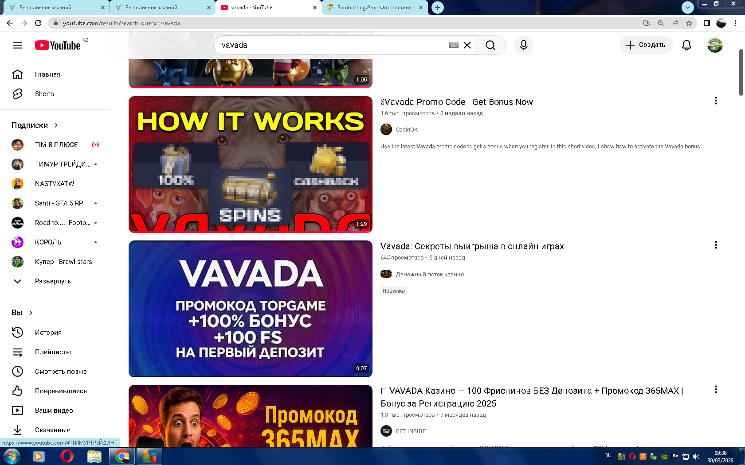745x465 pixels.
Task: Open Chrome from the taskbar
Action: tap(122, 456)
